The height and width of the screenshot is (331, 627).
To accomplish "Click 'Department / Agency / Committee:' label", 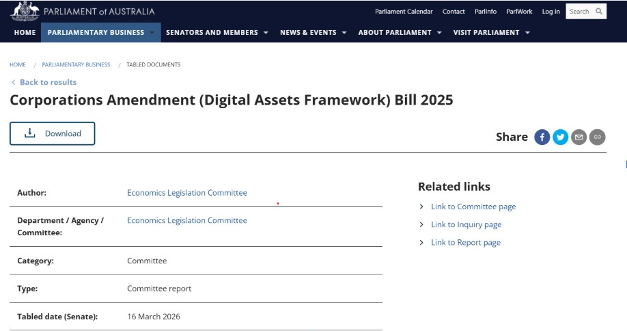I will pyautogui.click(x=60, y=226).
